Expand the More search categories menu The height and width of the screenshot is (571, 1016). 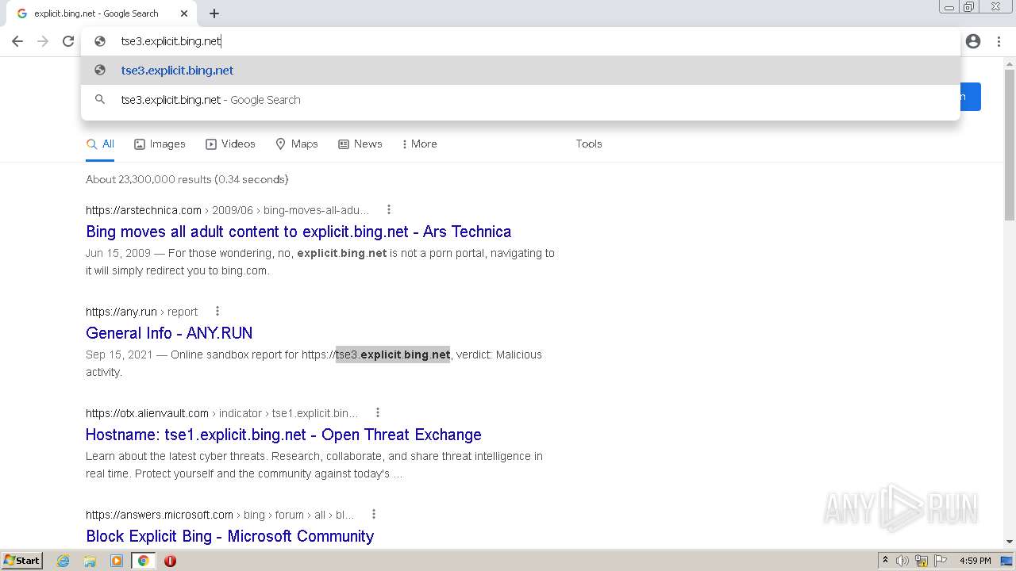419,144
